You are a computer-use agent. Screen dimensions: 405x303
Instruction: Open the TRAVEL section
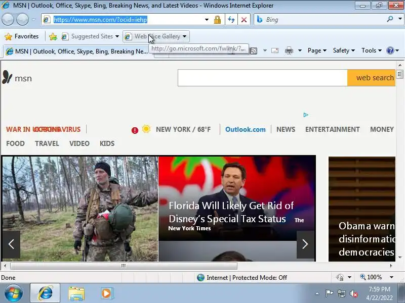click(47, 143)
